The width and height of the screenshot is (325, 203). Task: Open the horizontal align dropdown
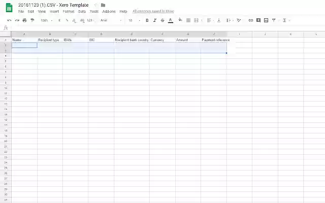coord(210,20)
